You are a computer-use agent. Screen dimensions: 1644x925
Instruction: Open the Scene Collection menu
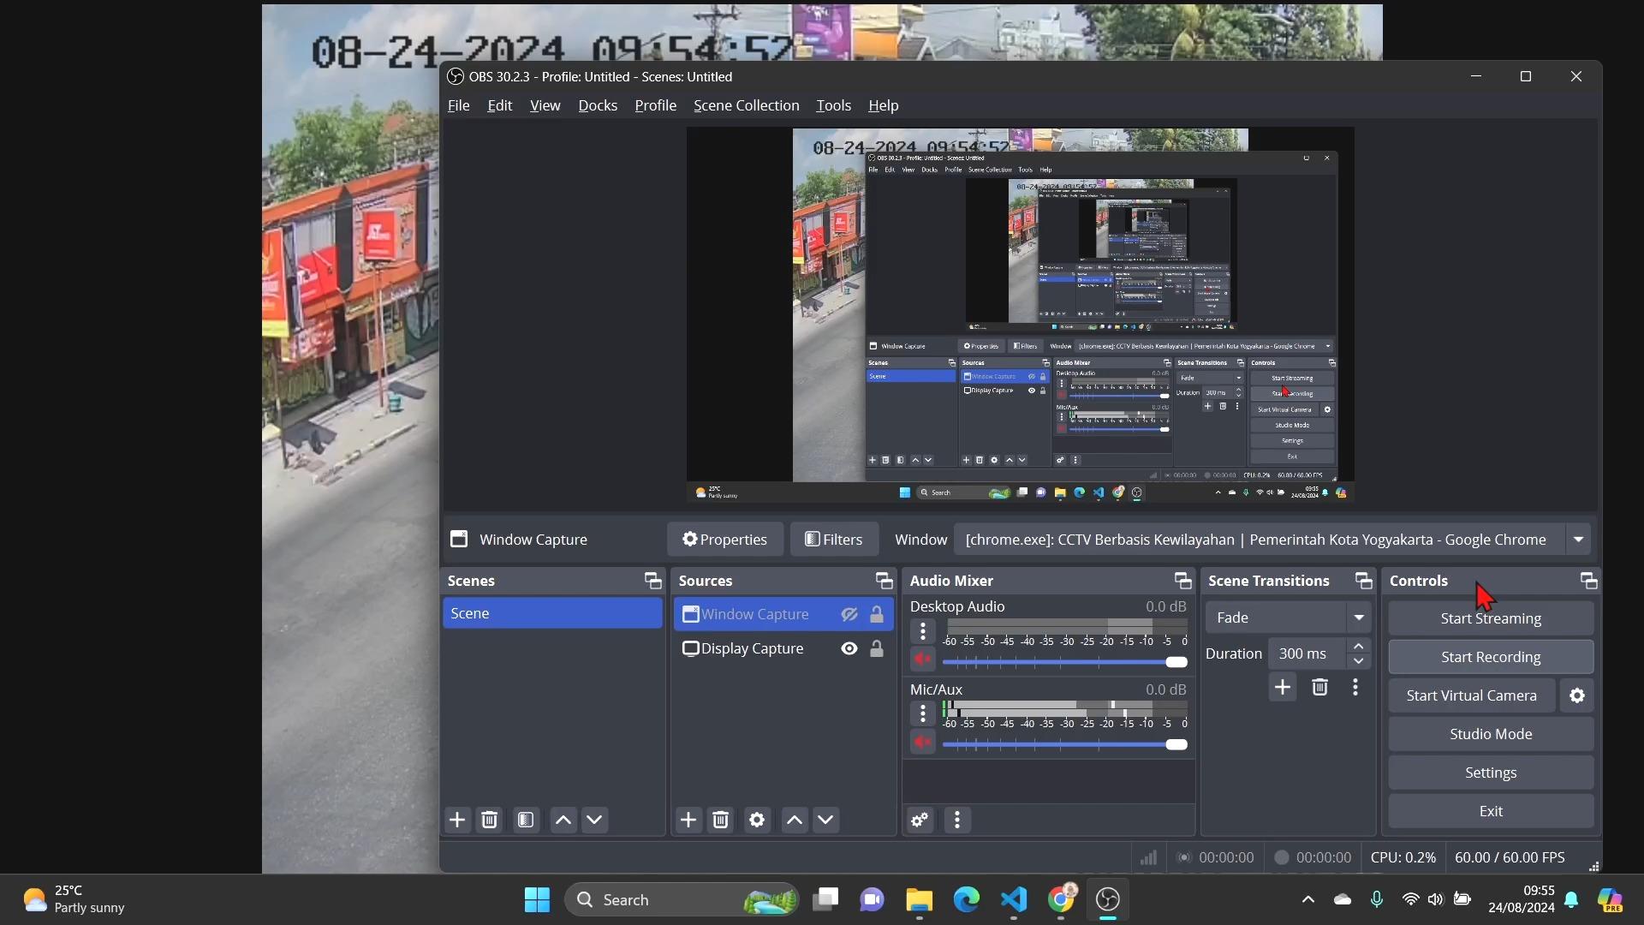pyautogui.click(x=747, y=105)
